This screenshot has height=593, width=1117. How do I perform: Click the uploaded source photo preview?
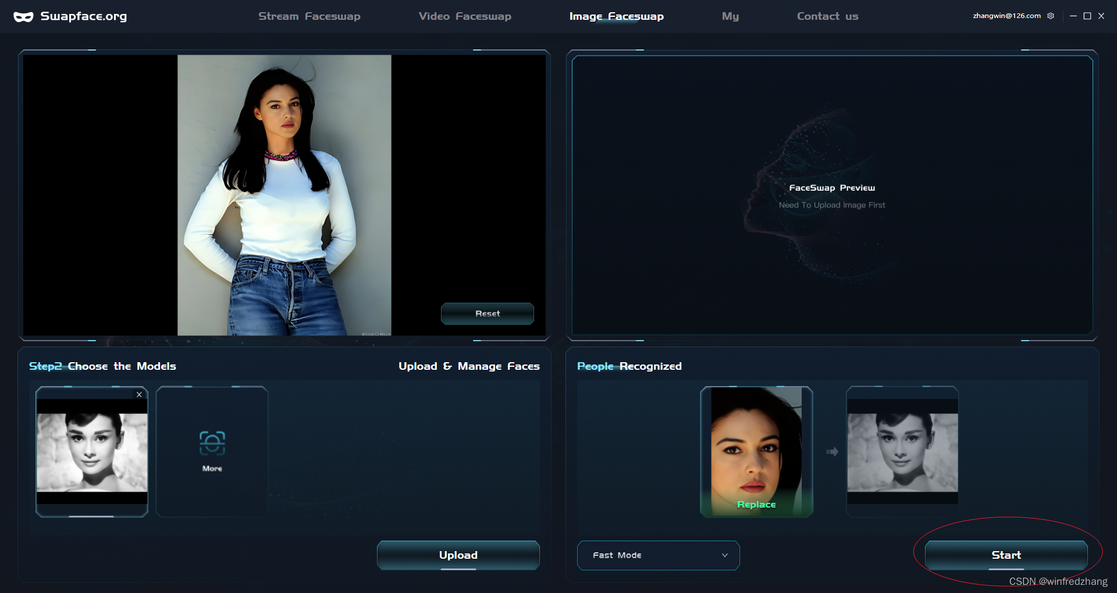(284, 195)
